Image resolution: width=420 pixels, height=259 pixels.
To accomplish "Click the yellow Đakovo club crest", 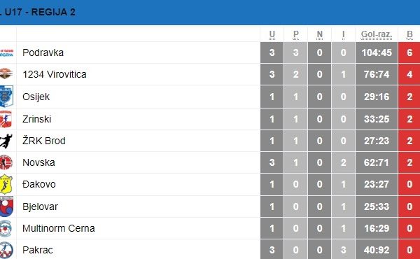I will [6, 184].
